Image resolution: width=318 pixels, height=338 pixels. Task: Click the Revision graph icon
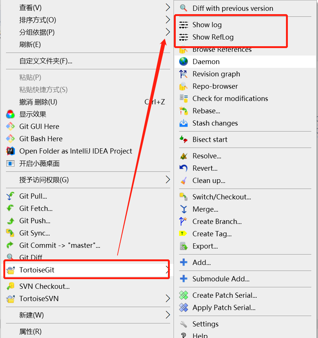pyautogui.click(x=184, y=74)
